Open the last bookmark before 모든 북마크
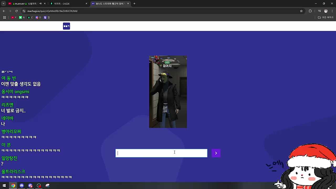 [47, 18]
